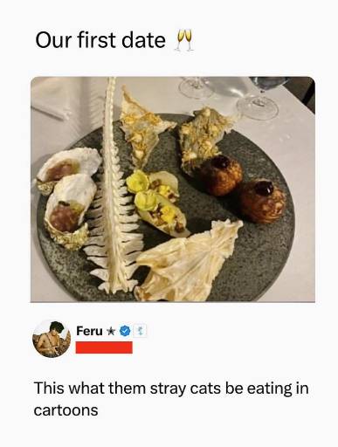Click the wine glass base on the table
This screenshot has height=447, width=338.
pyautogui.click(x=259, y=107)
